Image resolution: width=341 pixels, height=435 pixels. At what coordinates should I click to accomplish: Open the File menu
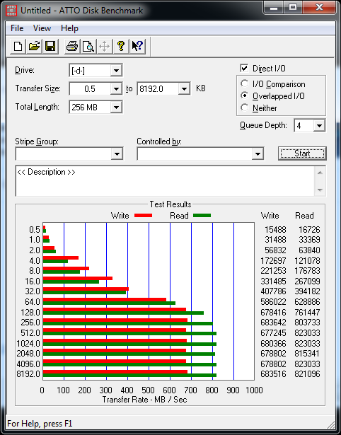pyautogui.click(x=17, y=28)
